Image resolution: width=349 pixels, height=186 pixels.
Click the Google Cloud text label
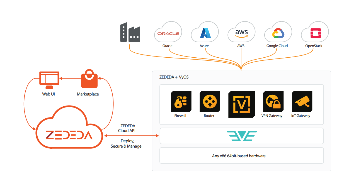coord(277,46)
